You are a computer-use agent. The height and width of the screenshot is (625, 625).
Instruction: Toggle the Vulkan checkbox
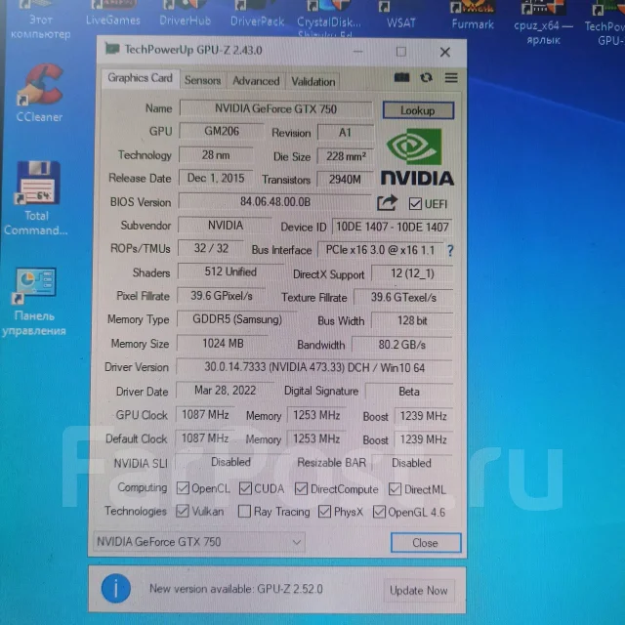click(183, 511)
